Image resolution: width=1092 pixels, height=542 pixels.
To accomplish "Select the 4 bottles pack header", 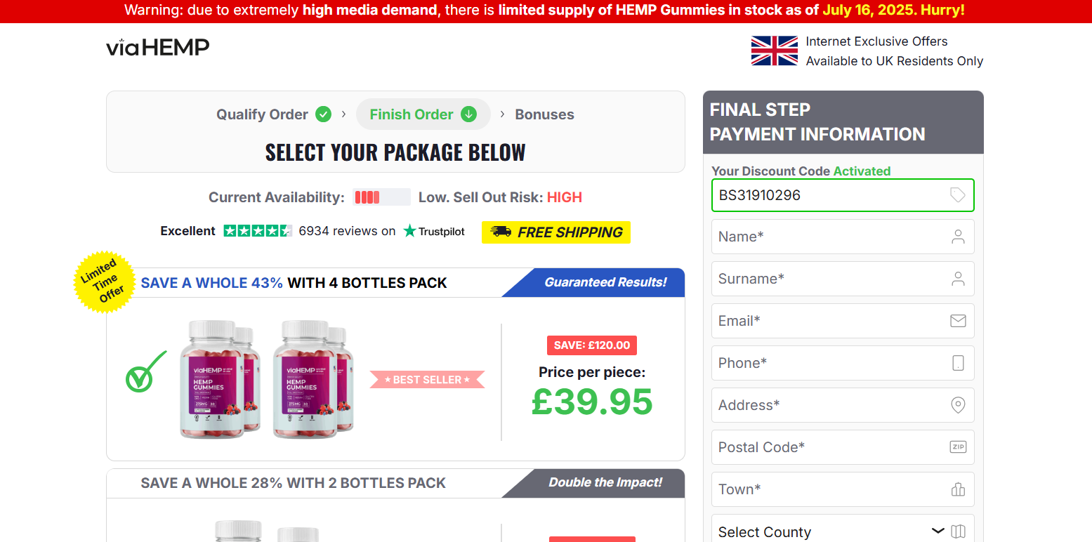I will coord(294,283).
